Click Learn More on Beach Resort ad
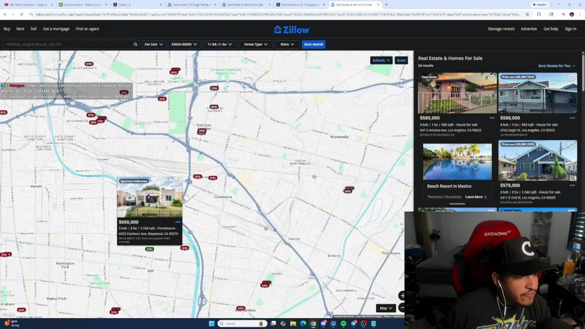 [x=476, y=197]
